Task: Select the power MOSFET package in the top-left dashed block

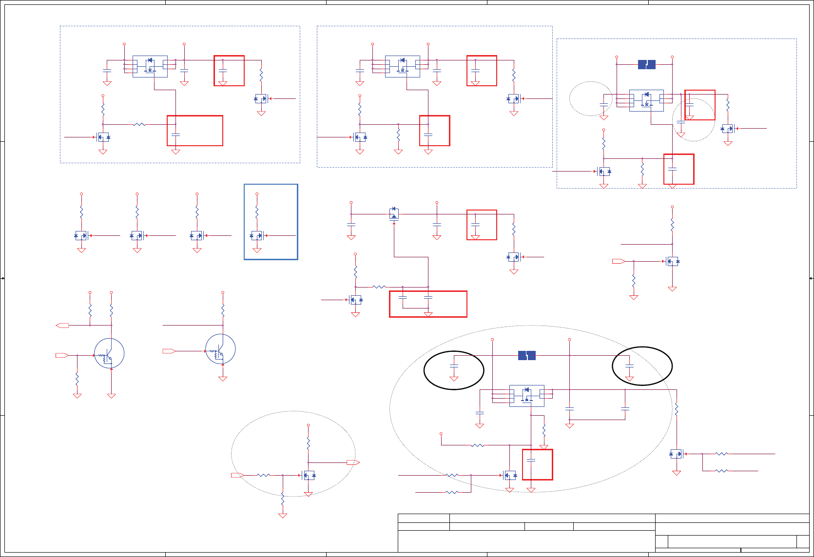Action: click(150, 66)
